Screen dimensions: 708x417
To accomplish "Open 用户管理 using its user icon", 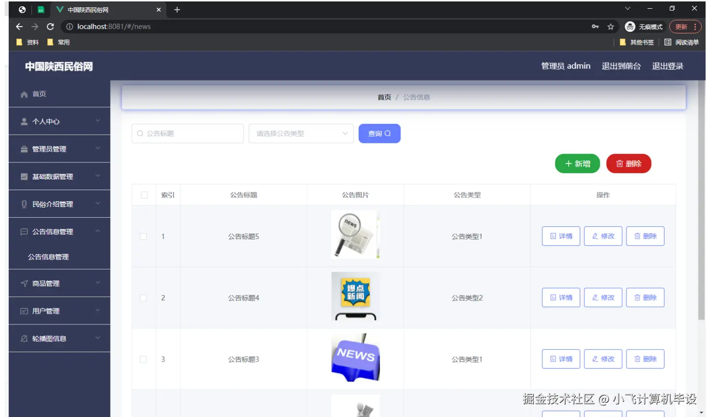I will coord(23,310).
